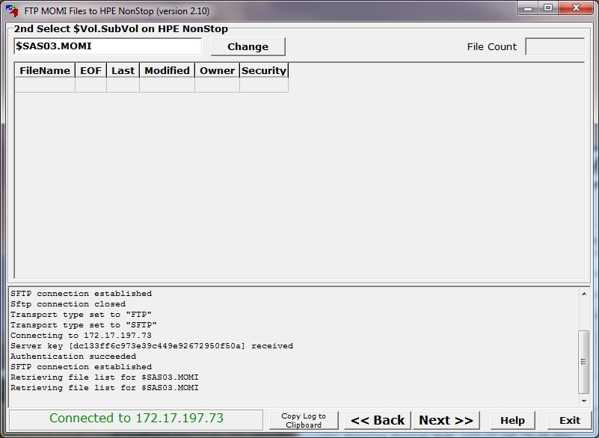The image size is (599, 438).
Task: Open the Help button
Action: (512, 420)
